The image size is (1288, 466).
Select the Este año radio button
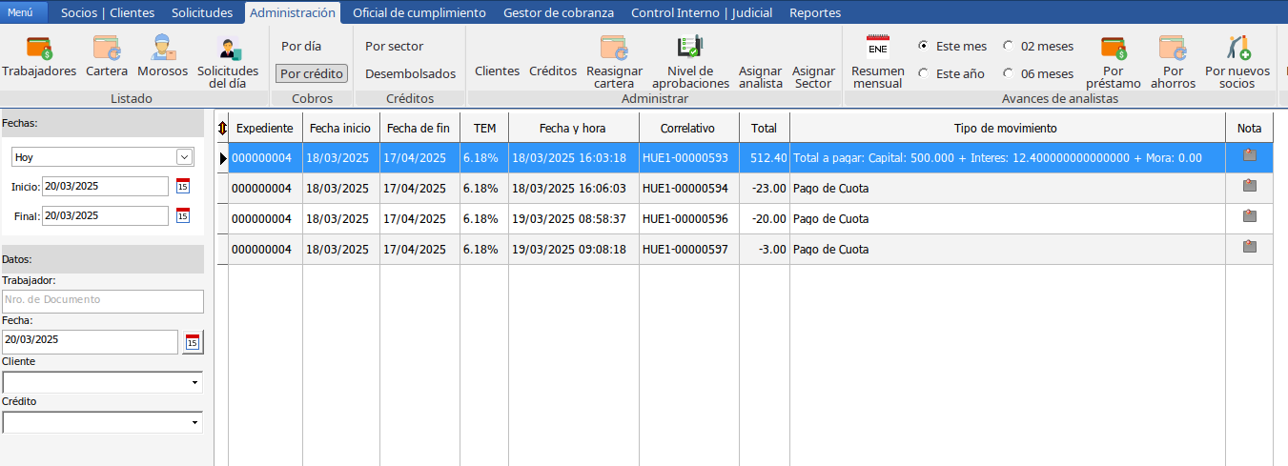[x=923, y=73]
